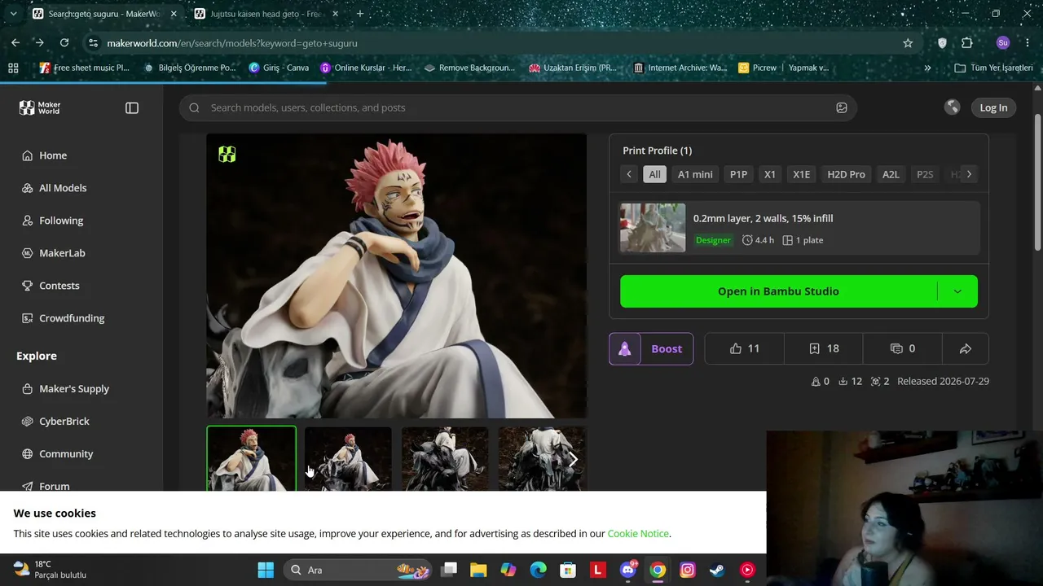
Task: Collapse the MakerWorld sidebar panel
Action: tap(132, 107)
